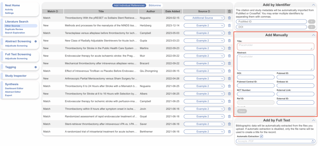Click the plus button beside PubMed ID
318x146 pixels.
pyautogui.click(x=312, y=22)
